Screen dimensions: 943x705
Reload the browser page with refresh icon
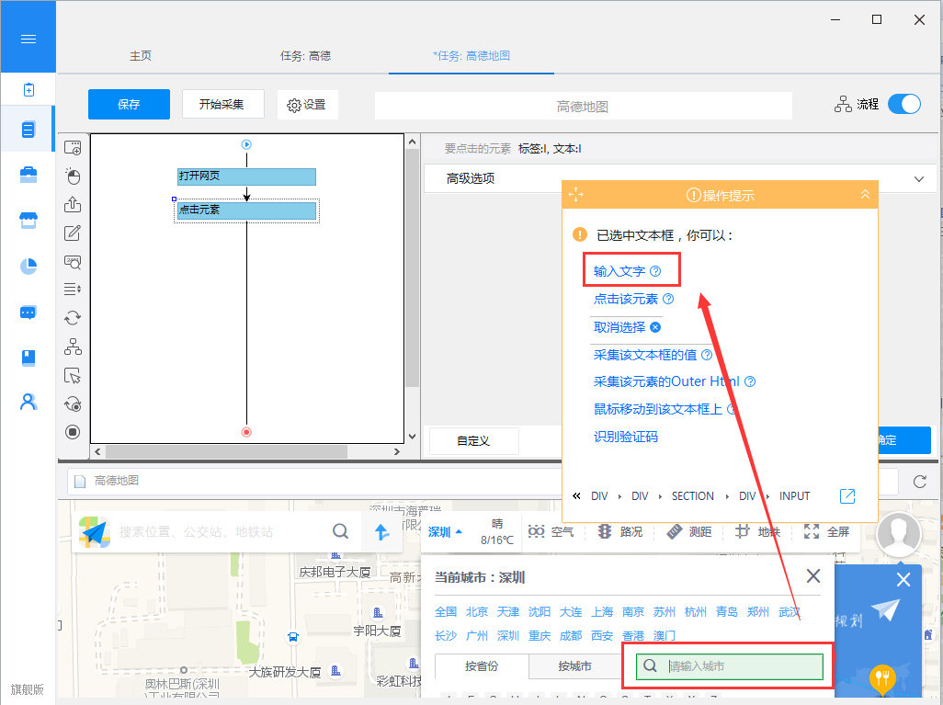point(919,482)
